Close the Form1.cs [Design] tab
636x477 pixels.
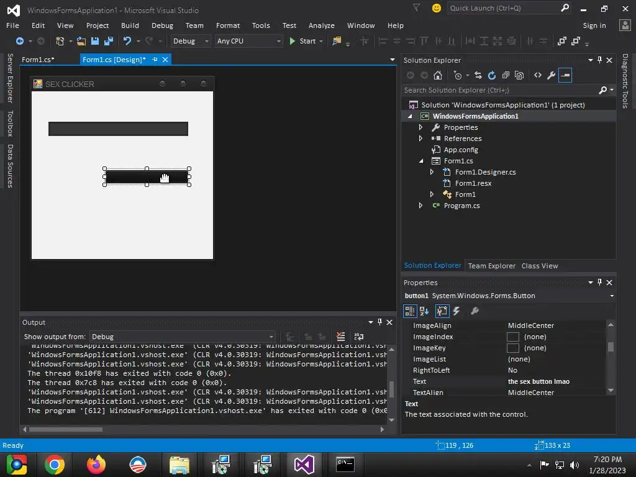click(x=165, y=60)
